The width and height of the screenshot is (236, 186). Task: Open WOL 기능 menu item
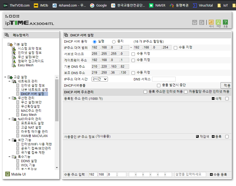tap(28, 165)
